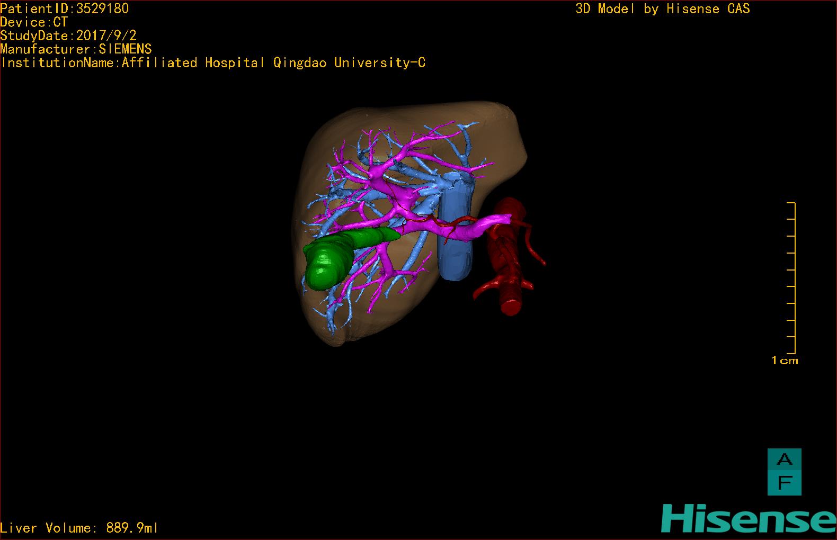Click the Liver Volume: 889.9ml readout
The height and width of the screenshot is (540, 837).
(x=79, y=528)
